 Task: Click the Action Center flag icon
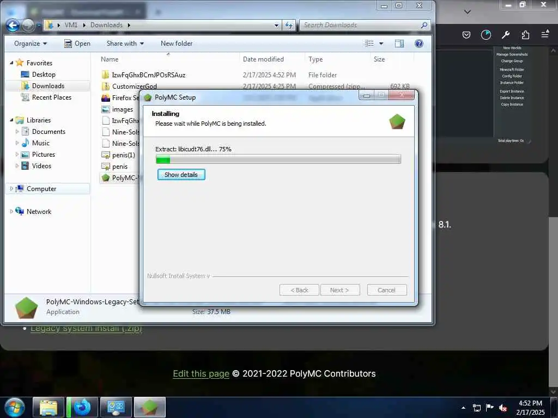point(490,408)
